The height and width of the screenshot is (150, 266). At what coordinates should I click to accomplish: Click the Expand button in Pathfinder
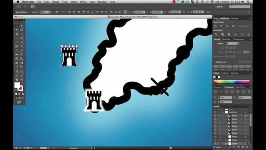click(x=244, y=26)
